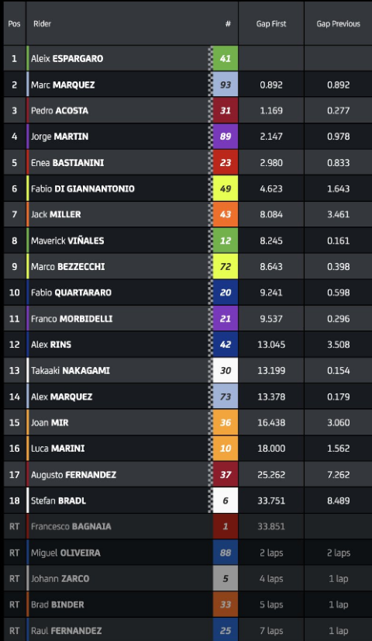The width and height of the screenshot is (372, 641).
Task: Select the blue number 20 badge
Action: pos(225,293)
